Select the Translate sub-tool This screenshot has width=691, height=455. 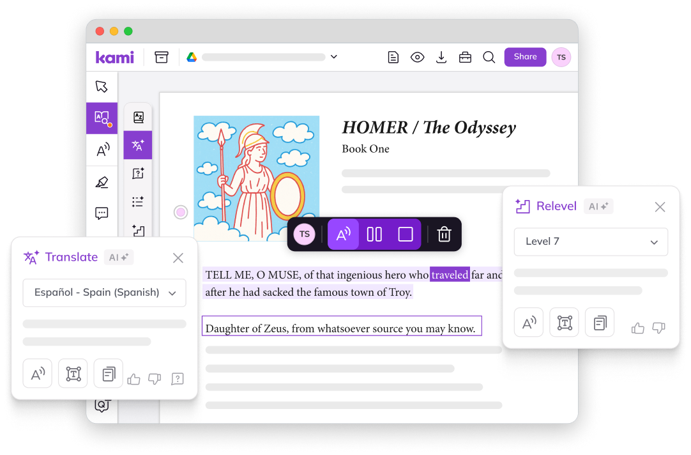(x=138, y=145)
